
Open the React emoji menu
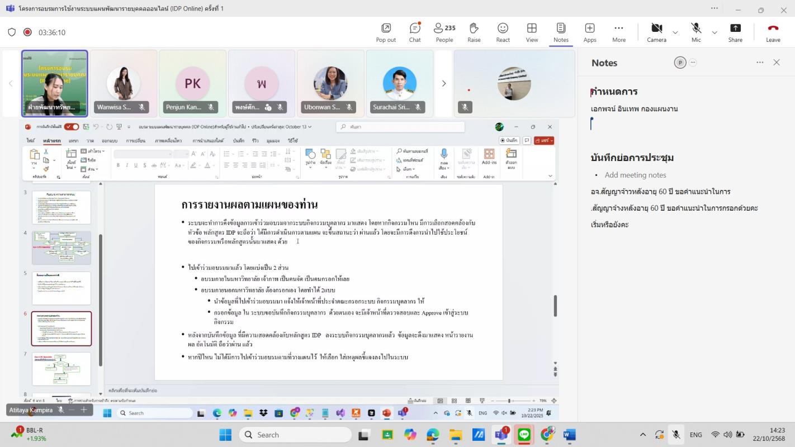coord(503,32)
